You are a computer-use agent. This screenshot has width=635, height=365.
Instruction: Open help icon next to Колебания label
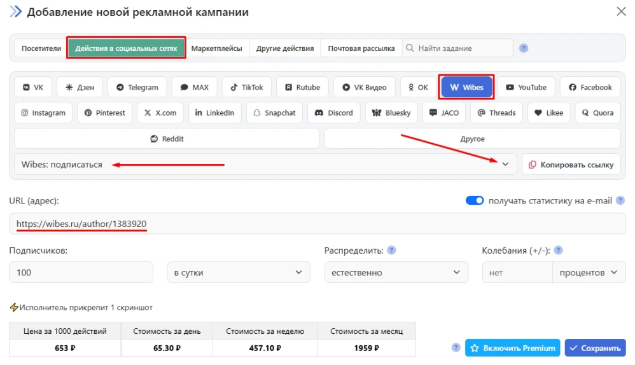coord(558,250)
